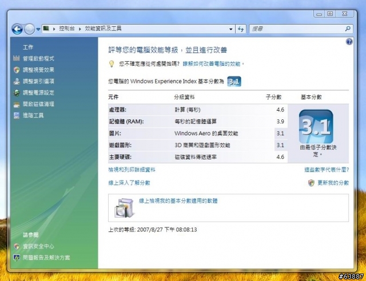366x281 pixels.
Task: Open 線上檢視我的基本分數適用的軟體 link
Action: pyautogui.click(x=178, y=201)
